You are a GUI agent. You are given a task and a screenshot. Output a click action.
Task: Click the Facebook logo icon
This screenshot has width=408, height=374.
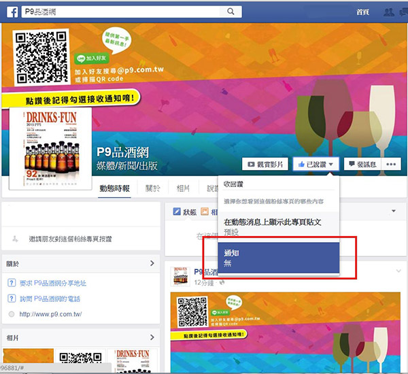pos(12,12)
